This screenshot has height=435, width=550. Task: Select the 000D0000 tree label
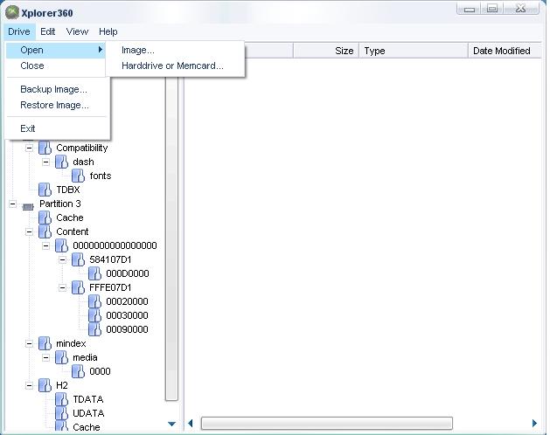click(128, 273)
